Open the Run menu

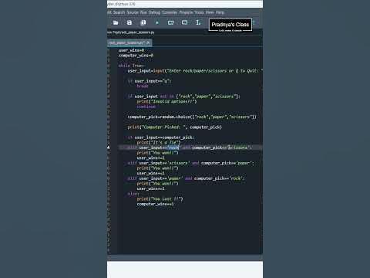pyautogui.click(x=143, y=12)
